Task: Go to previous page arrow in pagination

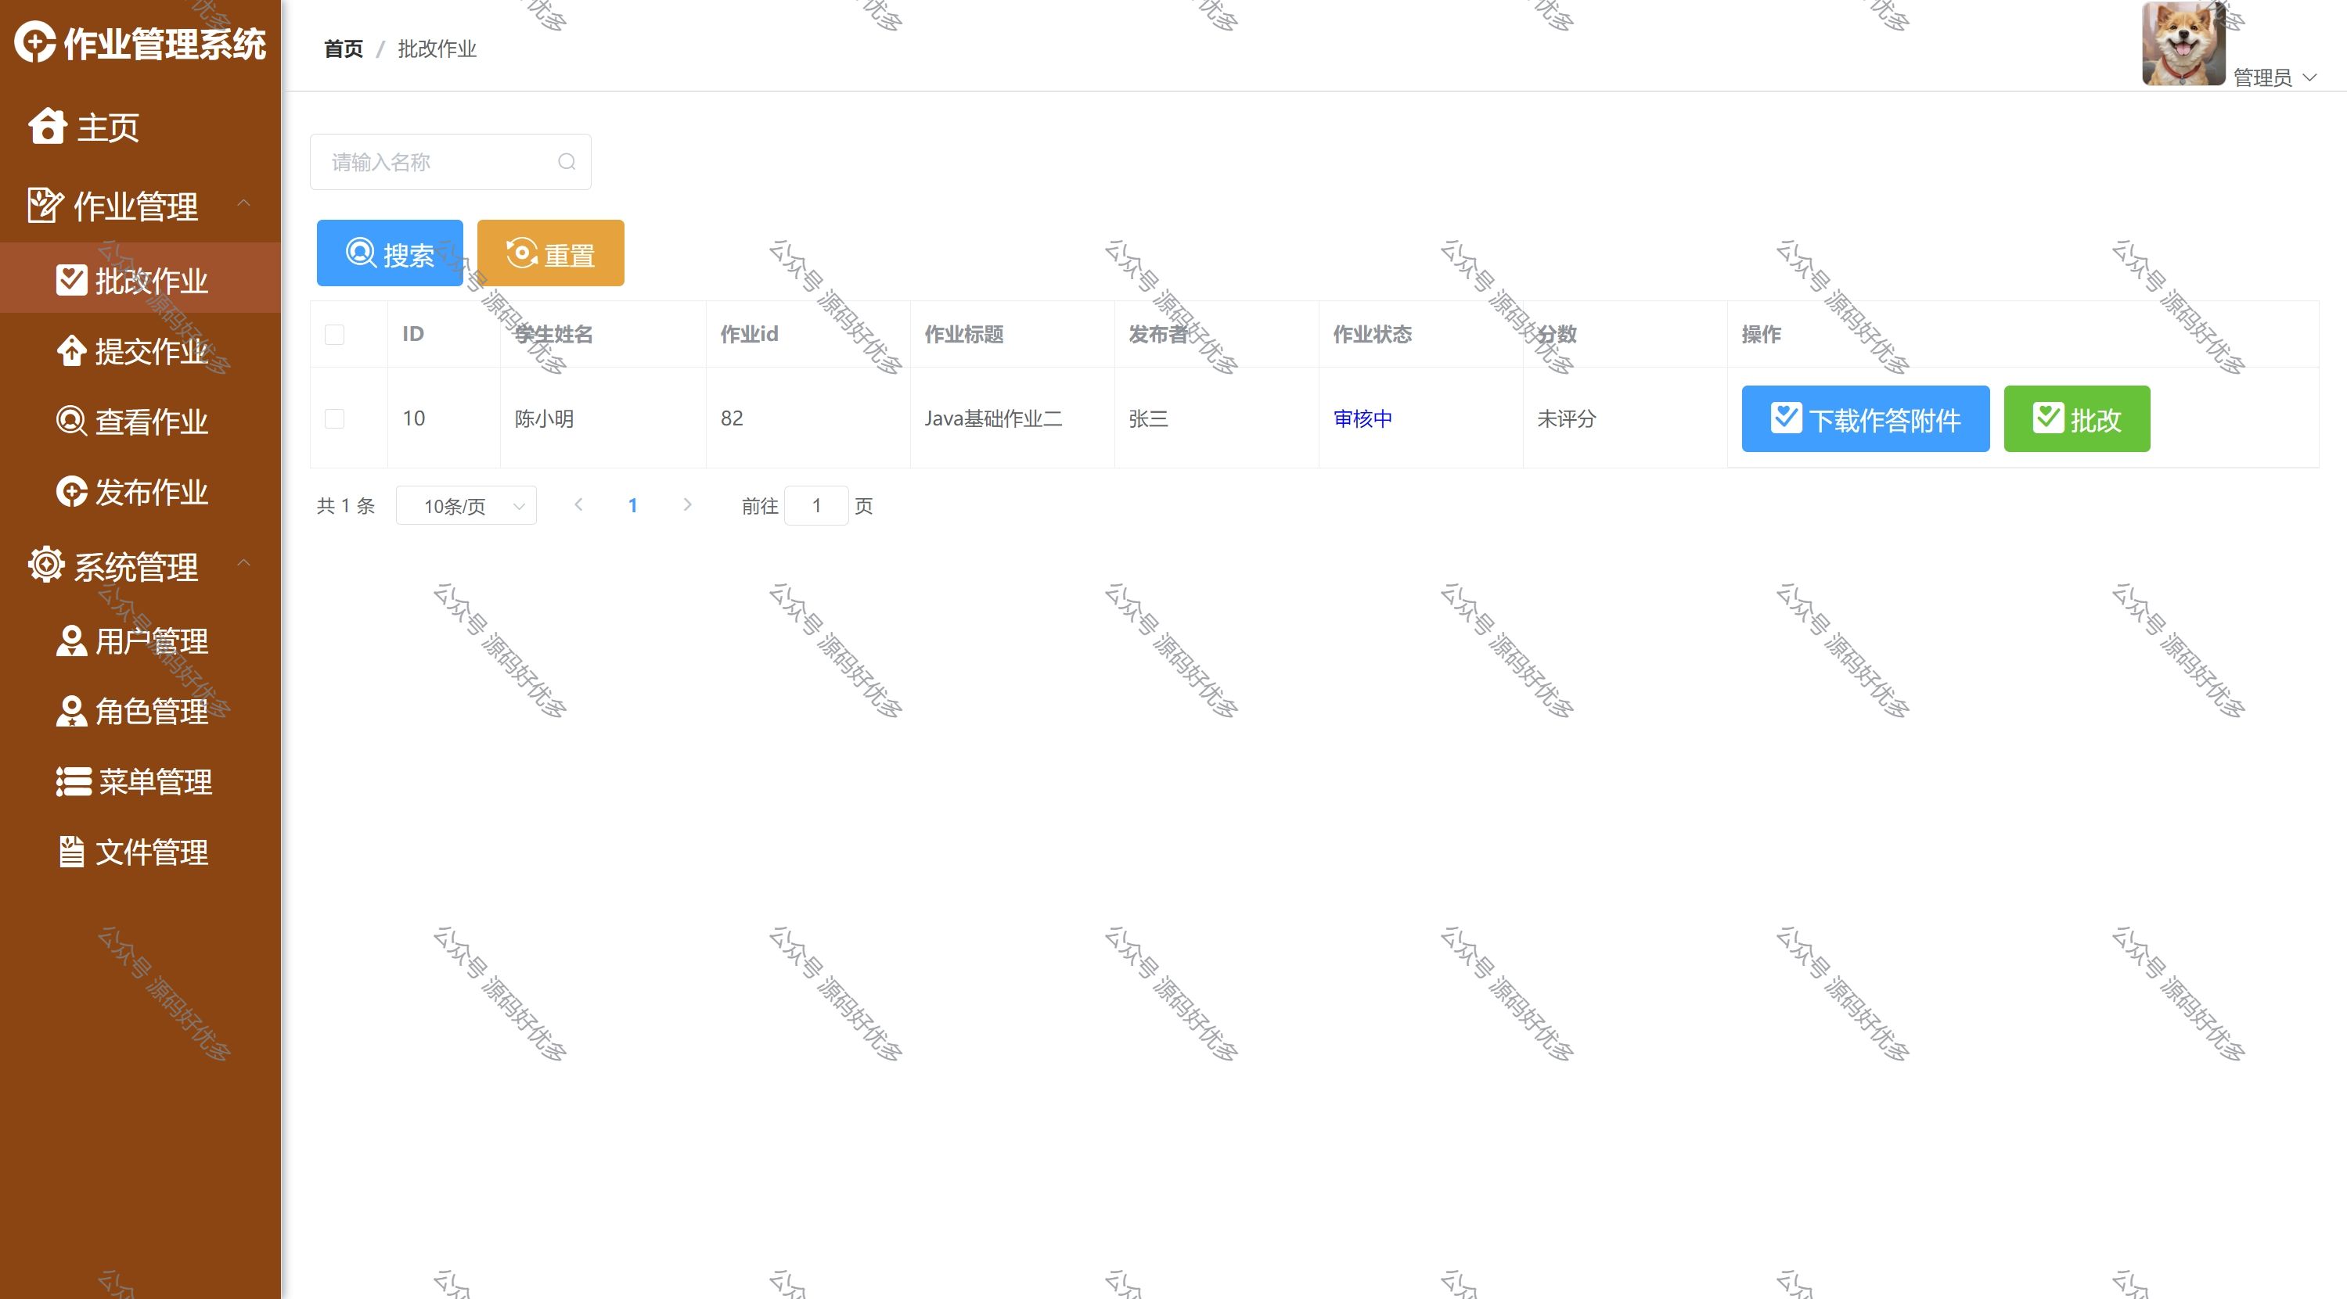Action: 578,504
